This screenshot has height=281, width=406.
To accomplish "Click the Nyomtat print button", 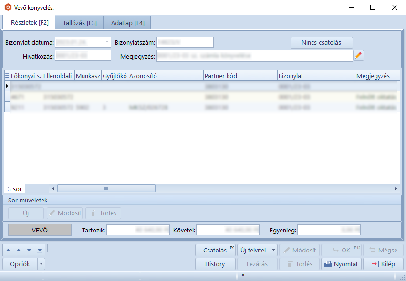I will click(x=341, y=264).
